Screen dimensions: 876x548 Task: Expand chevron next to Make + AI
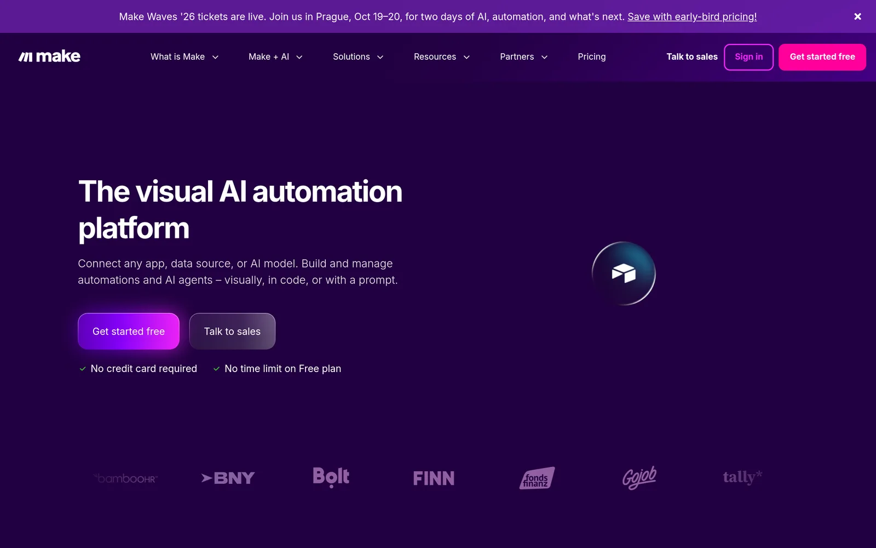299,57
